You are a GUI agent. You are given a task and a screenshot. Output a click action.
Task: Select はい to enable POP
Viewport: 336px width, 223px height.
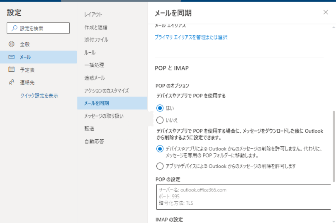tap(160, 108)
